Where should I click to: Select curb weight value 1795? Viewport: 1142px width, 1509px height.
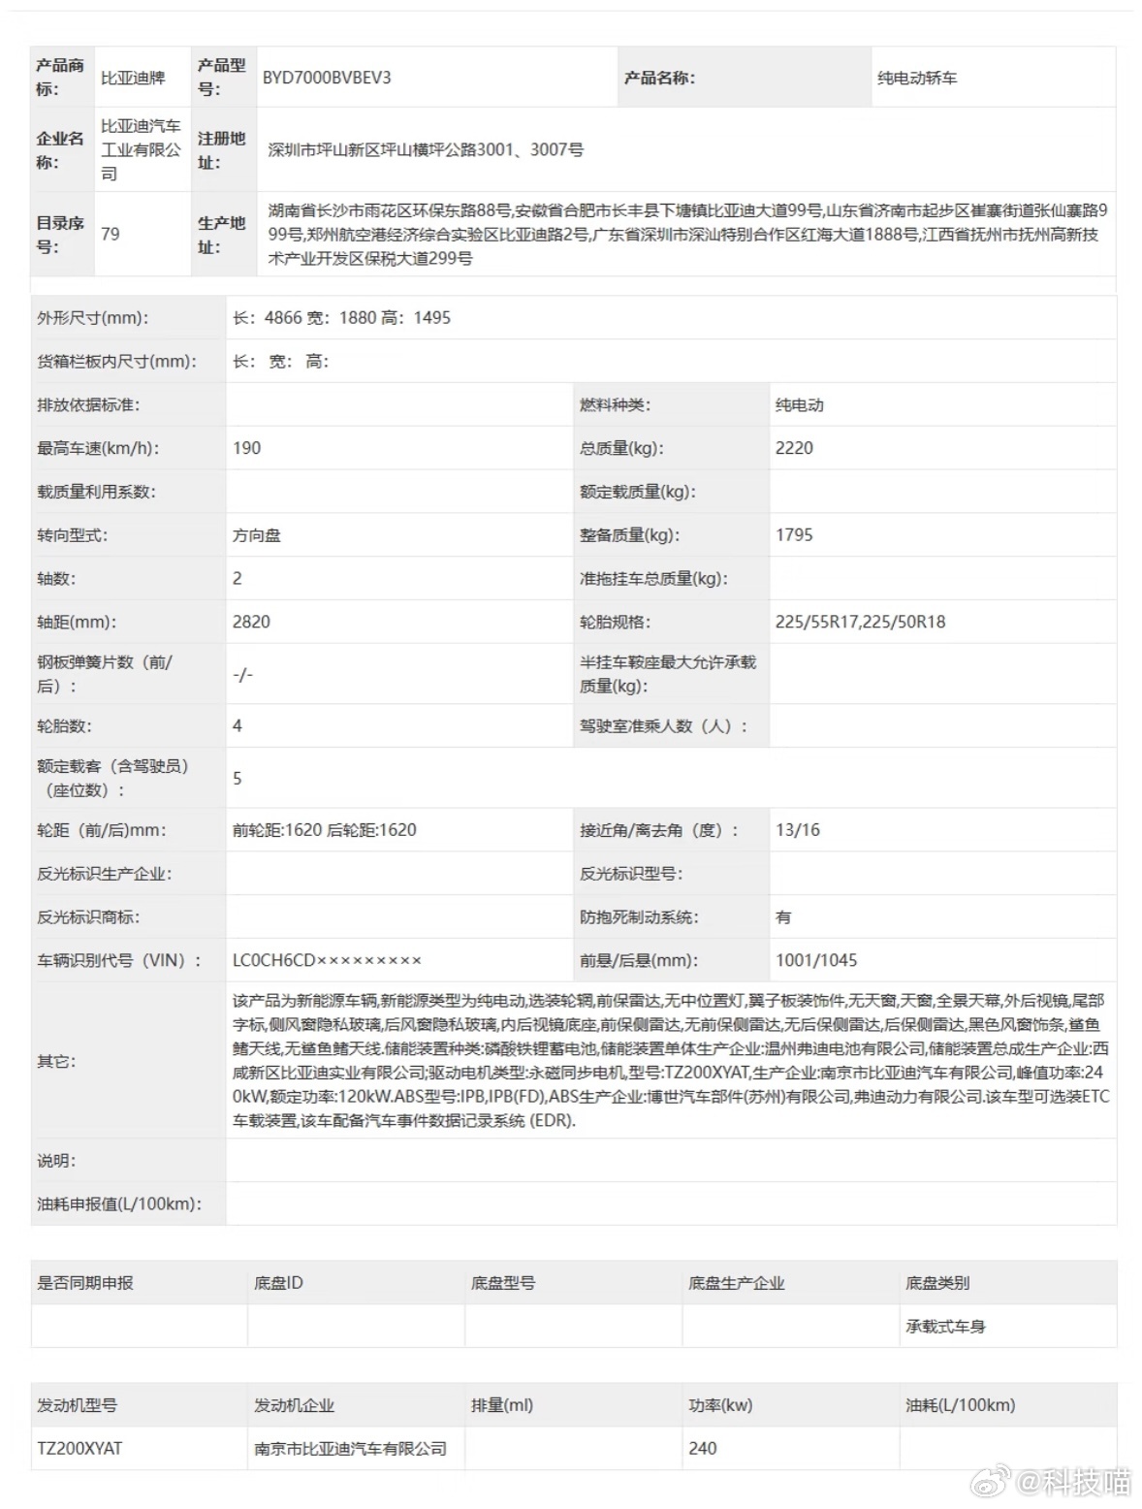(x=794, y=535)
